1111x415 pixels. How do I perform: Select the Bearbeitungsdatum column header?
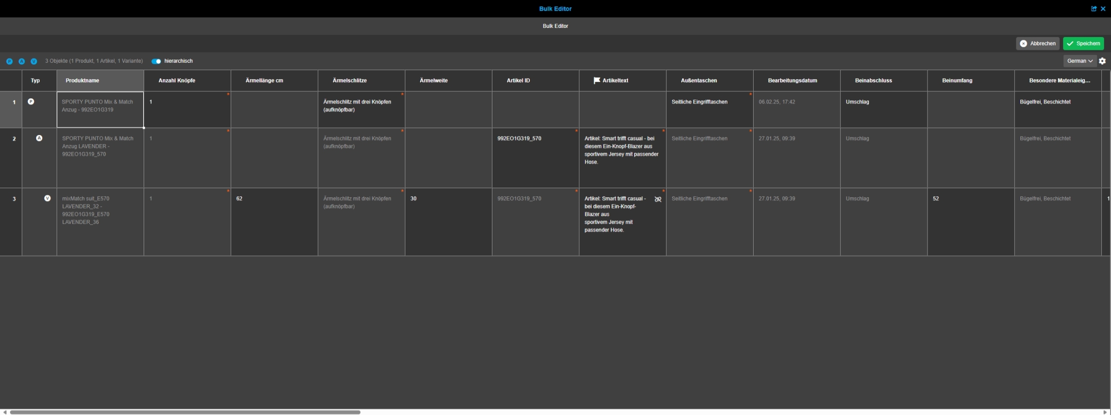coord(797,81)
